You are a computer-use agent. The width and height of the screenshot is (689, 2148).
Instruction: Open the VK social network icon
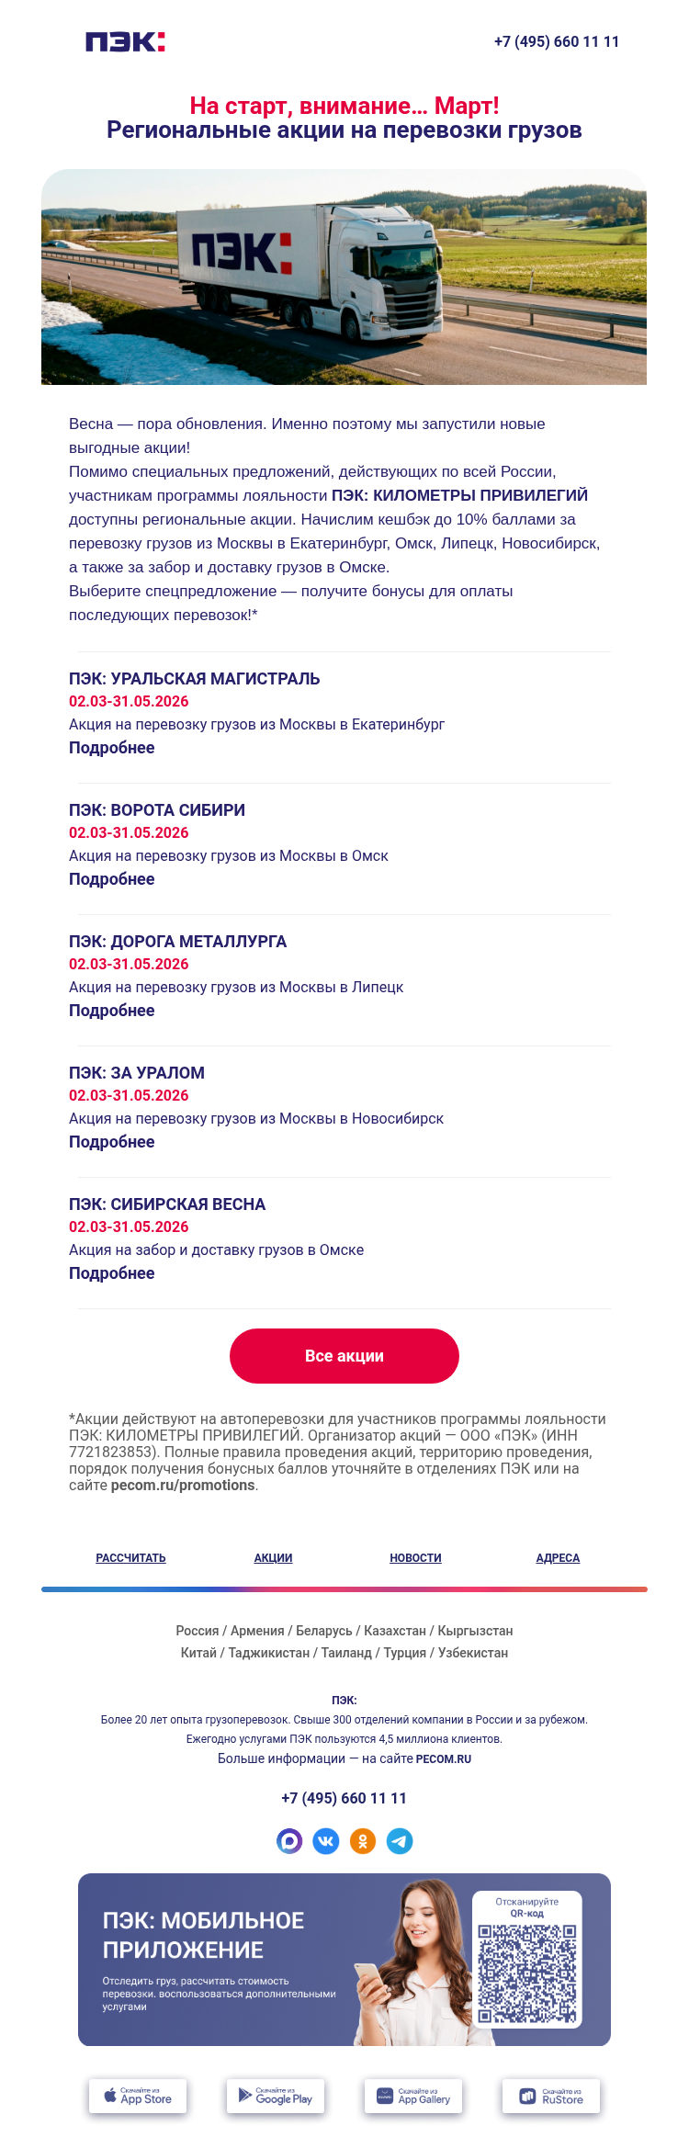tap(326, 1840)
